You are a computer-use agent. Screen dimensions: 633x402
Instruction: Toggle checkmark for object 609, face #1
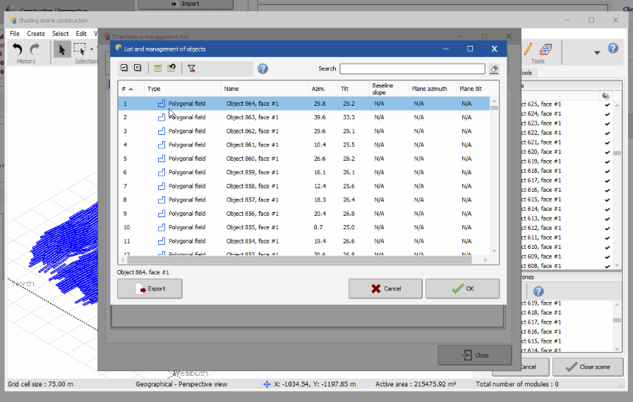(607, 257)
